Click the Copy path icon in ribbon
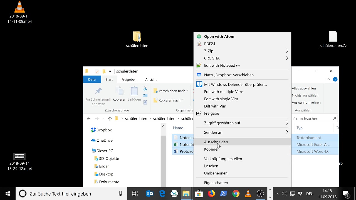This screenshot has height=200, width=356. tap(145, 95)
